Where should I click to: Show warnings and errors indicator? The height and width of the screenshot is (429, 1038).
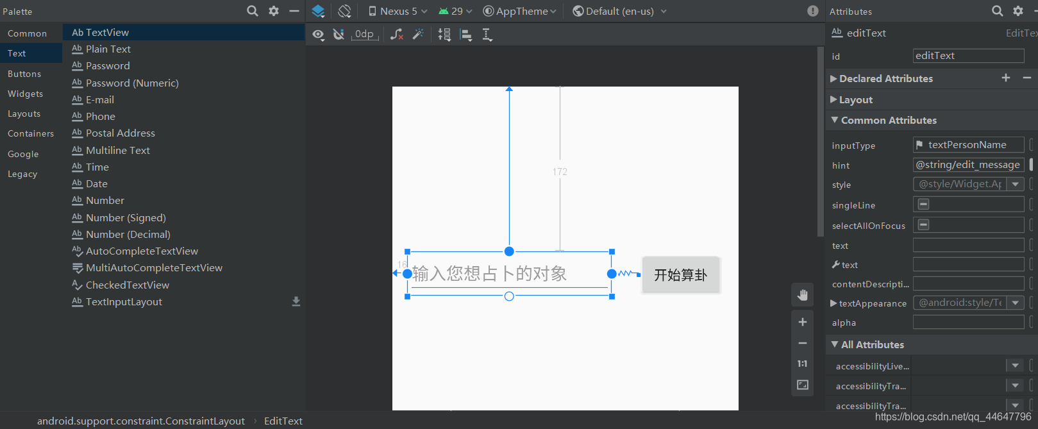(813, 11)
